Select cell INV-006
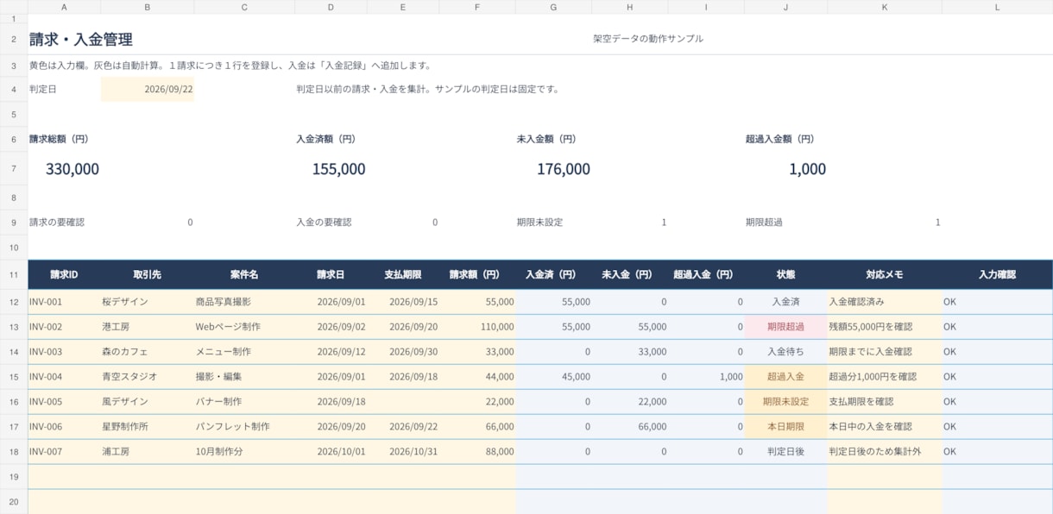The width and height of the screenshot is (1053, 514). tap(64, 426)
